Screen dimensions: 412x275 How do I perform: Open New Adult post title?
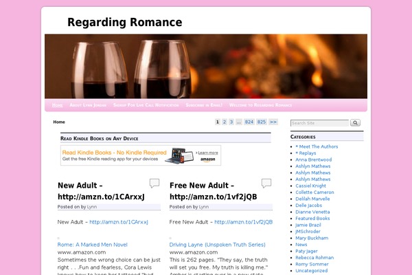tap(101, 191)
